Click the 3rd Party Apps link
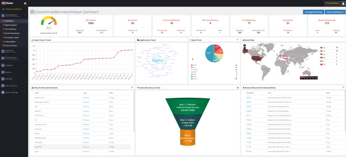The height and width of the screenshot is (157, 346). coord(162,30)
